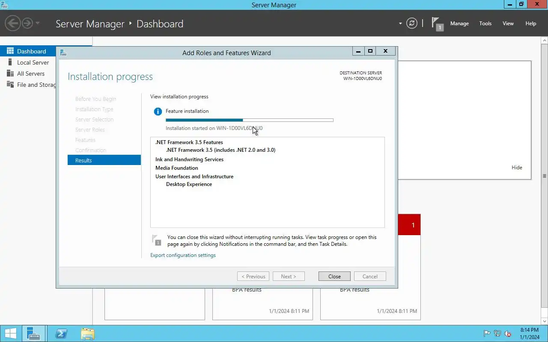Click Hide in the dashboard welcome tile

coord(517,168)
